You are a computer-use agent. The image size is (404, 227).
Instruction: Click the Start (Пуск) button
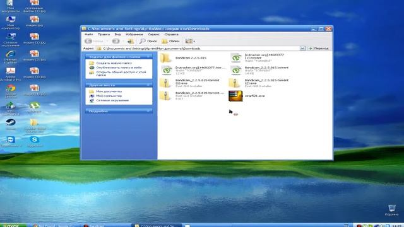click(x=13, y=225)
